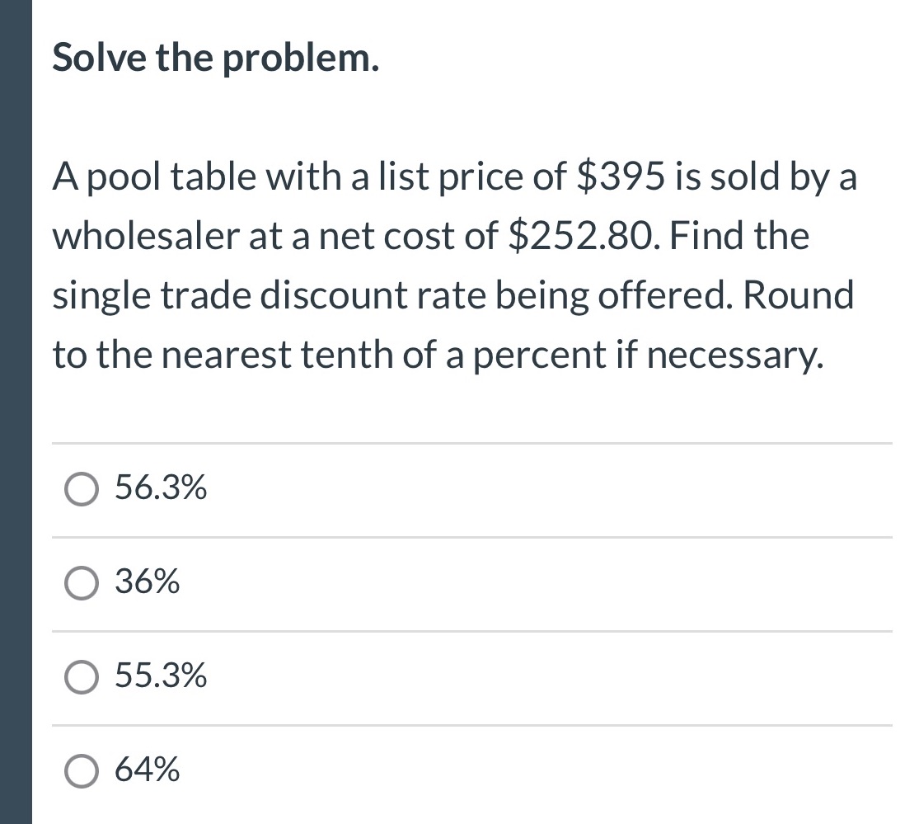Click the 36% answer label
This screenshot has height=824, width=919.
pyautogui.click(x=147, y=582)
